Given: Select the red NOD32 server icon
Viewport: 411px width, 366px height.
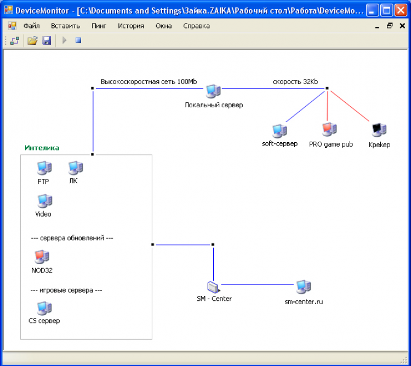Looking at the screenshot, I should click(42, 257).
